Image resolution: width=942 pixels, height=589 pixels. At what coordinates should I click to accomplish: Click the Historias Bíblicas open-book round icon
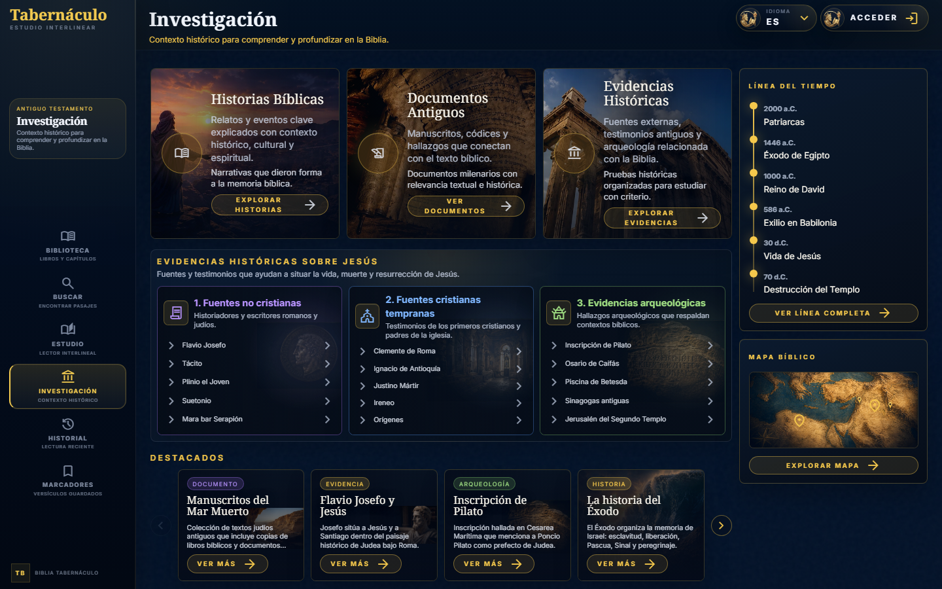[182, 153]
